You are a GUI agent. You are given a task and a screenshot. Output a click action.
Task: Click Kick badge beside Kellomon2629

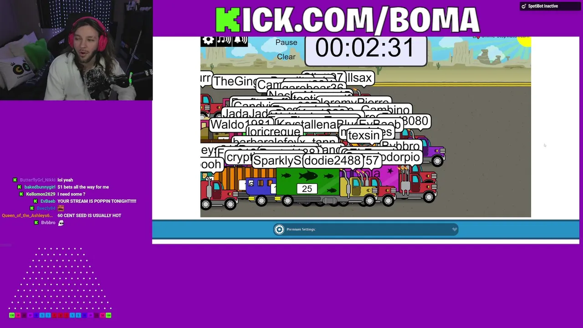click(21, 194)
